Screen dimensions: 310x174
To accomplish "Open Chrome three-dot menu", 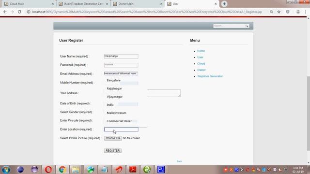I will [306, 12].
